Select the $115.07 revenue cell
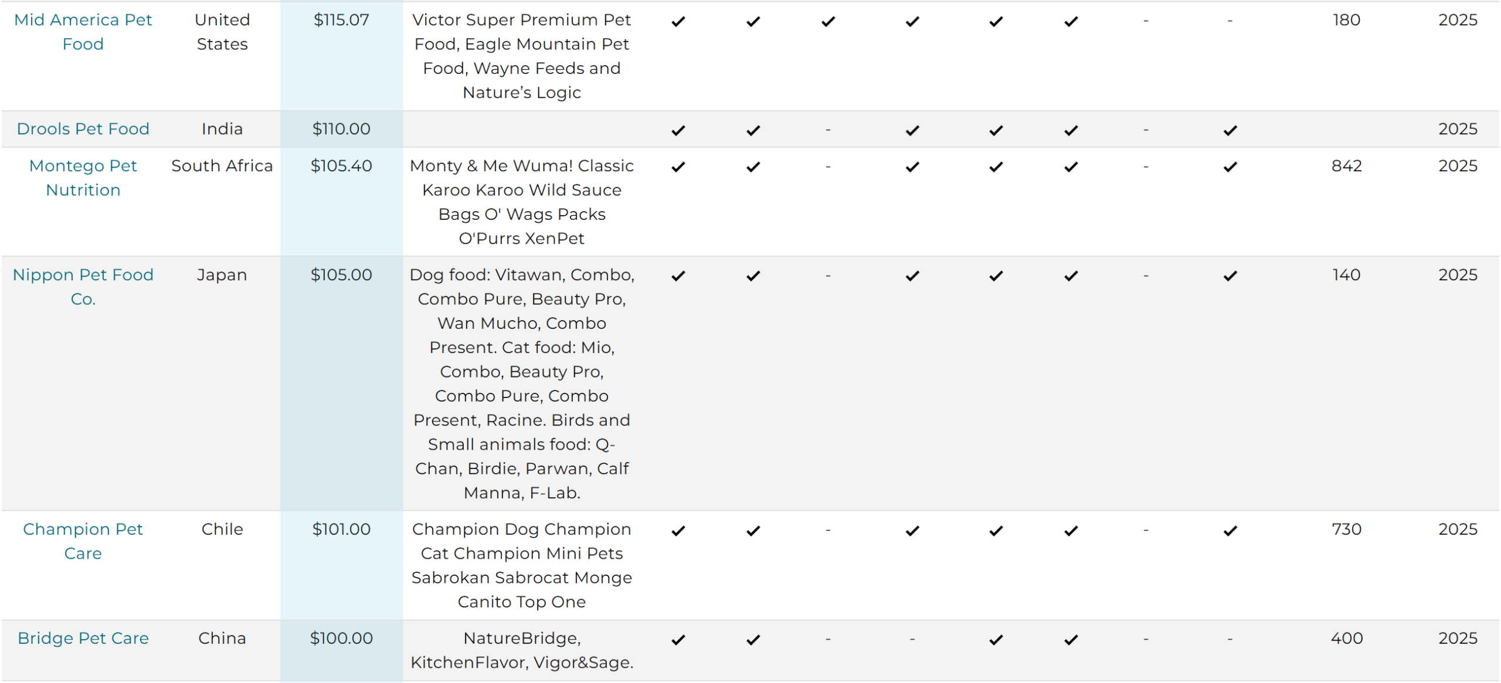 pyautogui.click(x=342, y=20)
